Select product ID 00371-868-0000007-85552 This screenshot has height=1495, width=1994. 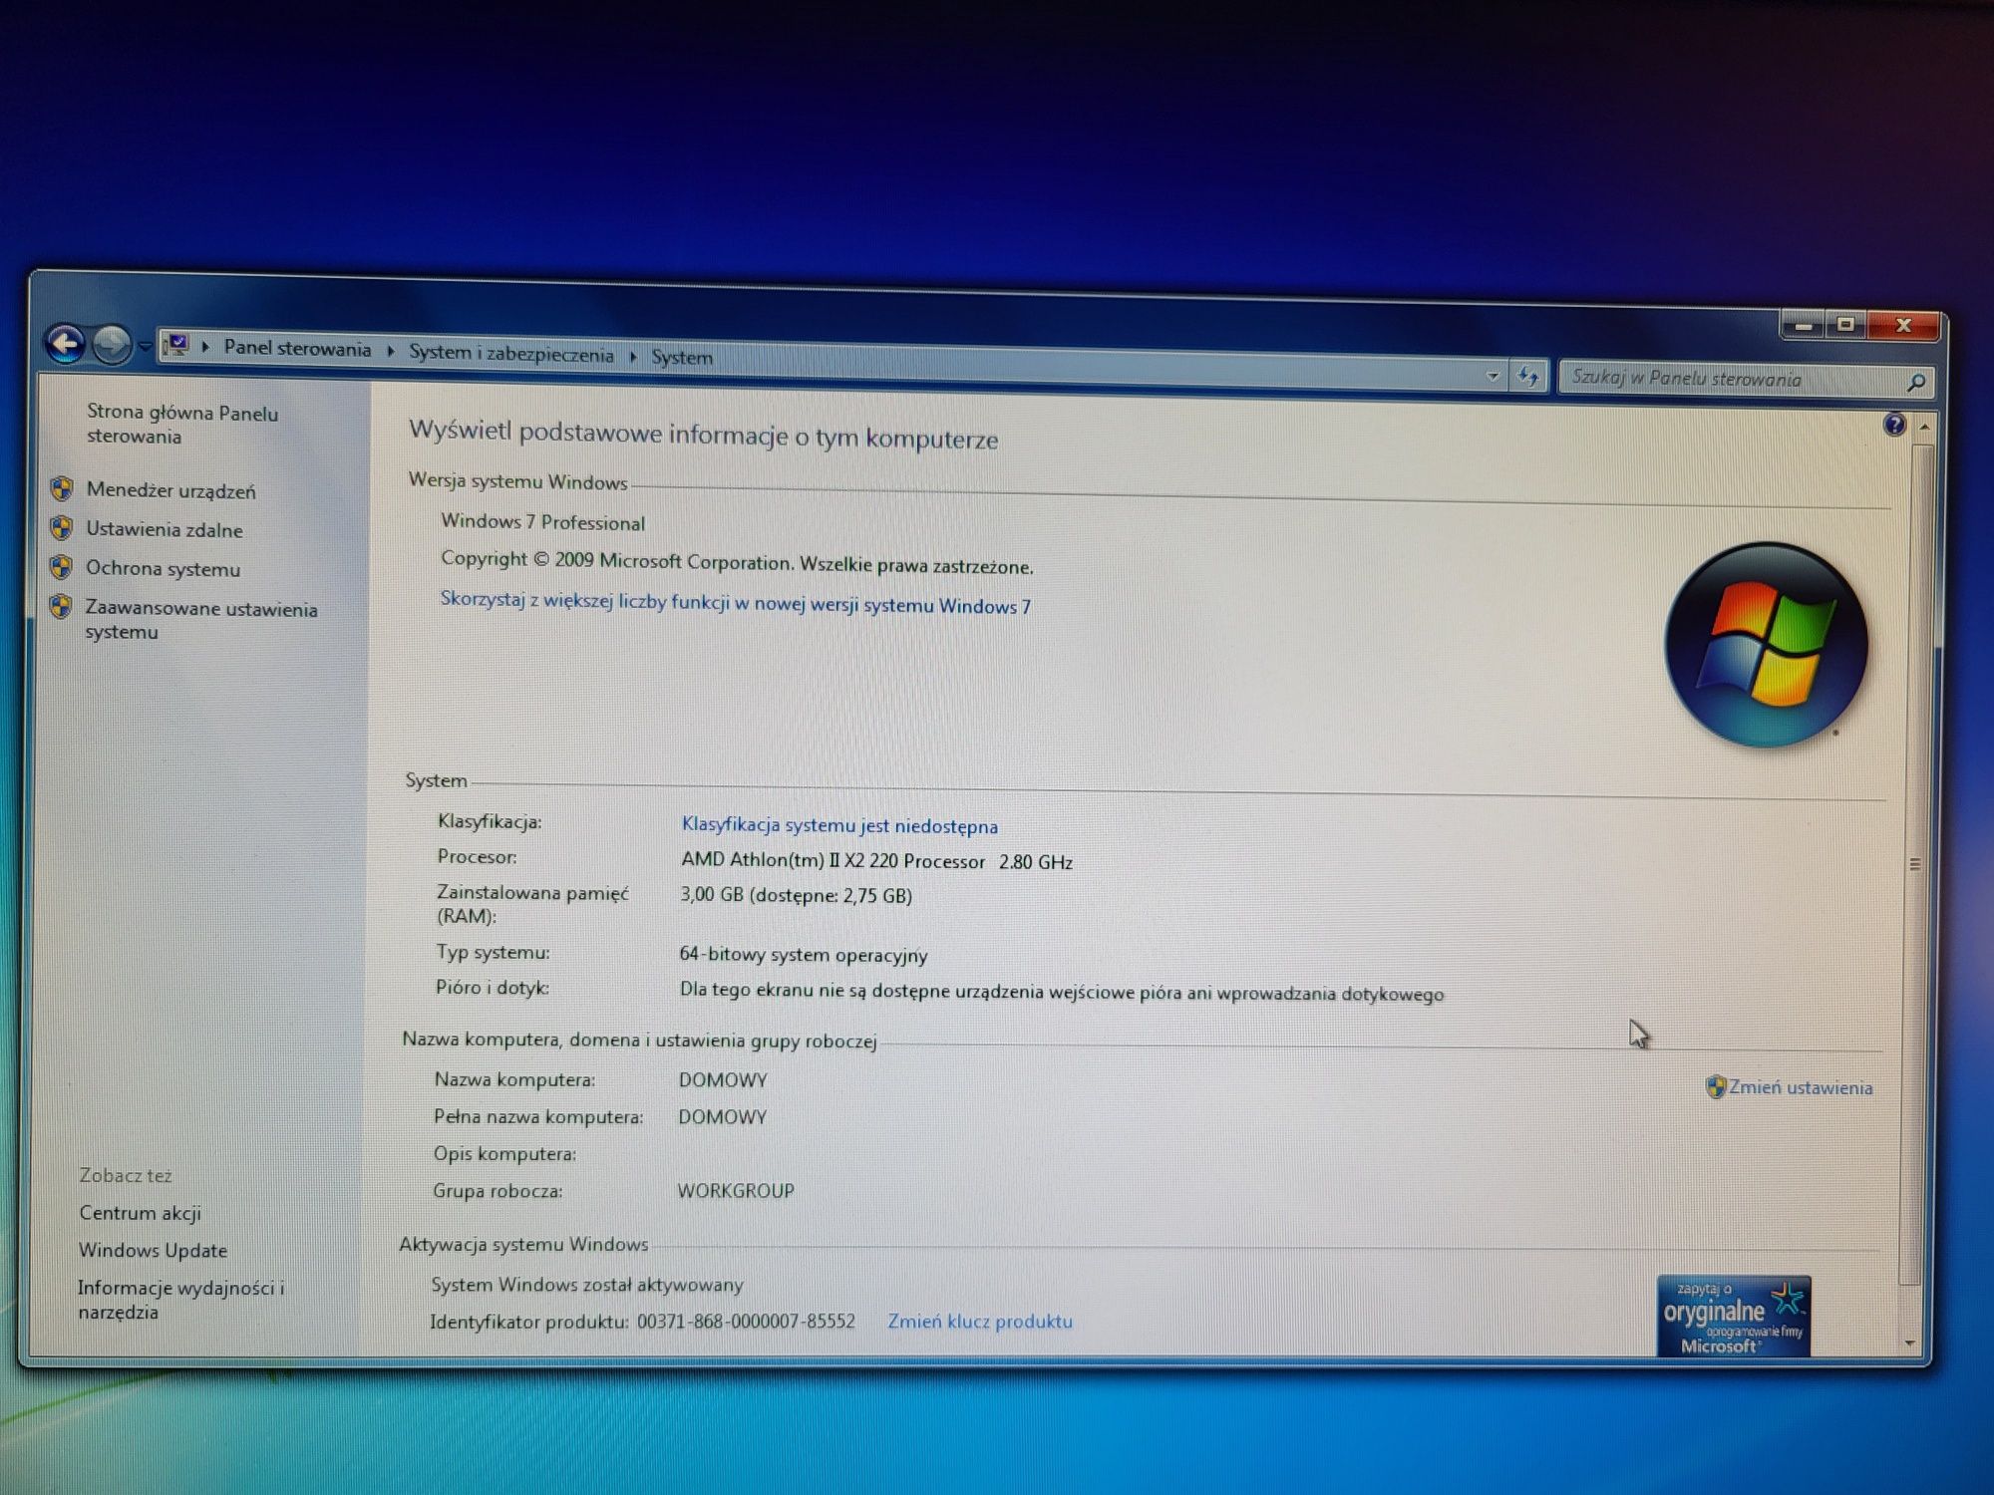pos(746,1321)
